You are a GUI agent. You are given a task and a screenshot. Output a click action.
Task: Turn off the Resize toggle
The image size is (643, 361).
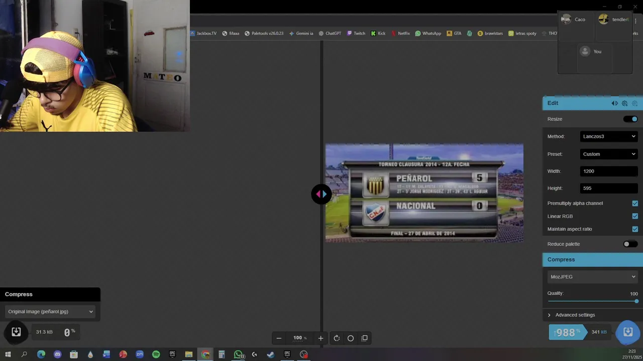630,119
